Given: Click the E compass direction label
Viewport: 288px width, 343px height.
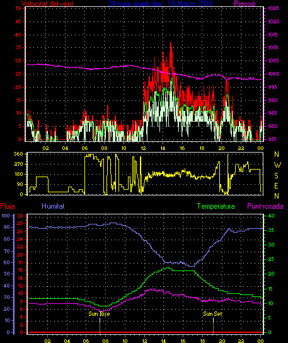Looking at the screenshot, I should click(x=276, y=186).
